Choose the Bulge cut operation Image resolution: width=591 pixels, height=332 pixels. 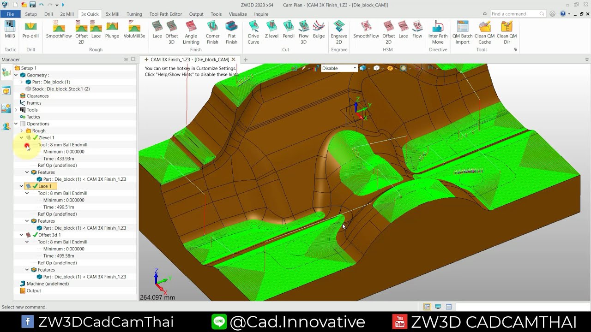tap(319, 30)
